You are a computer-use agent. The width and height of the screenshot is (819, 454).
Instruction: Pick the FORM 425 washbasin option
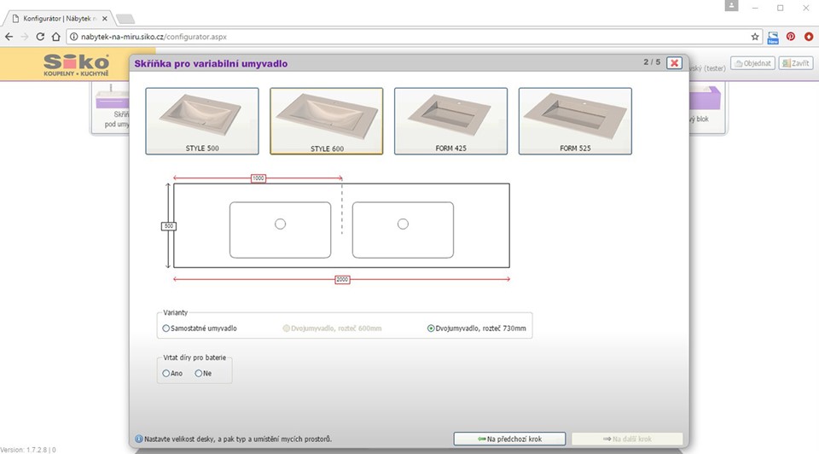tap(450, 121)
